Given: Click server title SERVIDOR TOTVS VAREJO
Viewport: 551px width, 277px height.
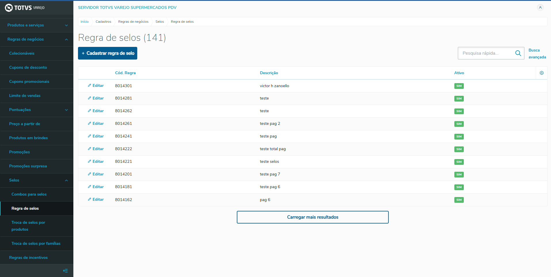Looking at the screenshot, I should (127, 7).
